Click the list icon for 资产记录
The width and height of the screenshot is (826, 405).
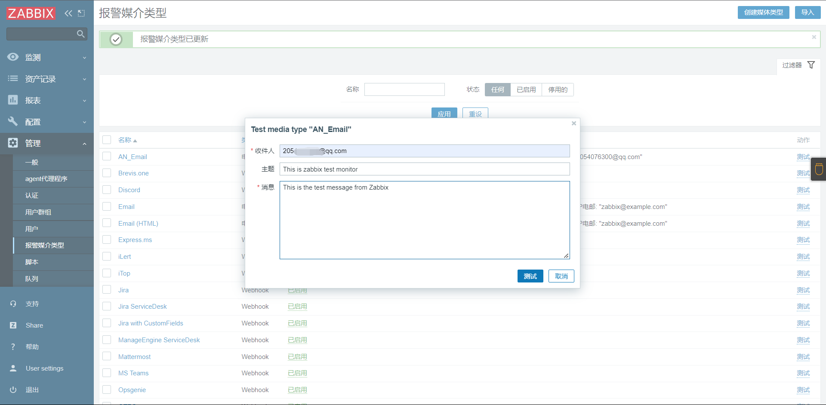[x=13, y=78]
